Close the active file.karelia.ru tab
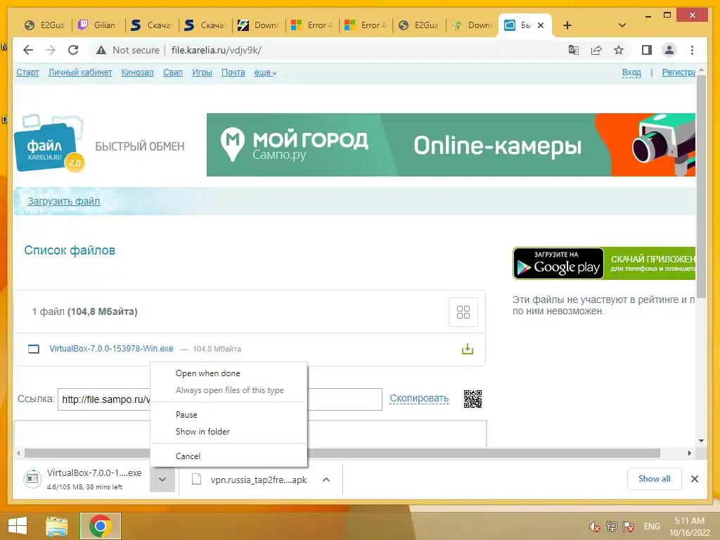Image resolution: width=720 pixels, height=540 pixels. coord(541,25)
